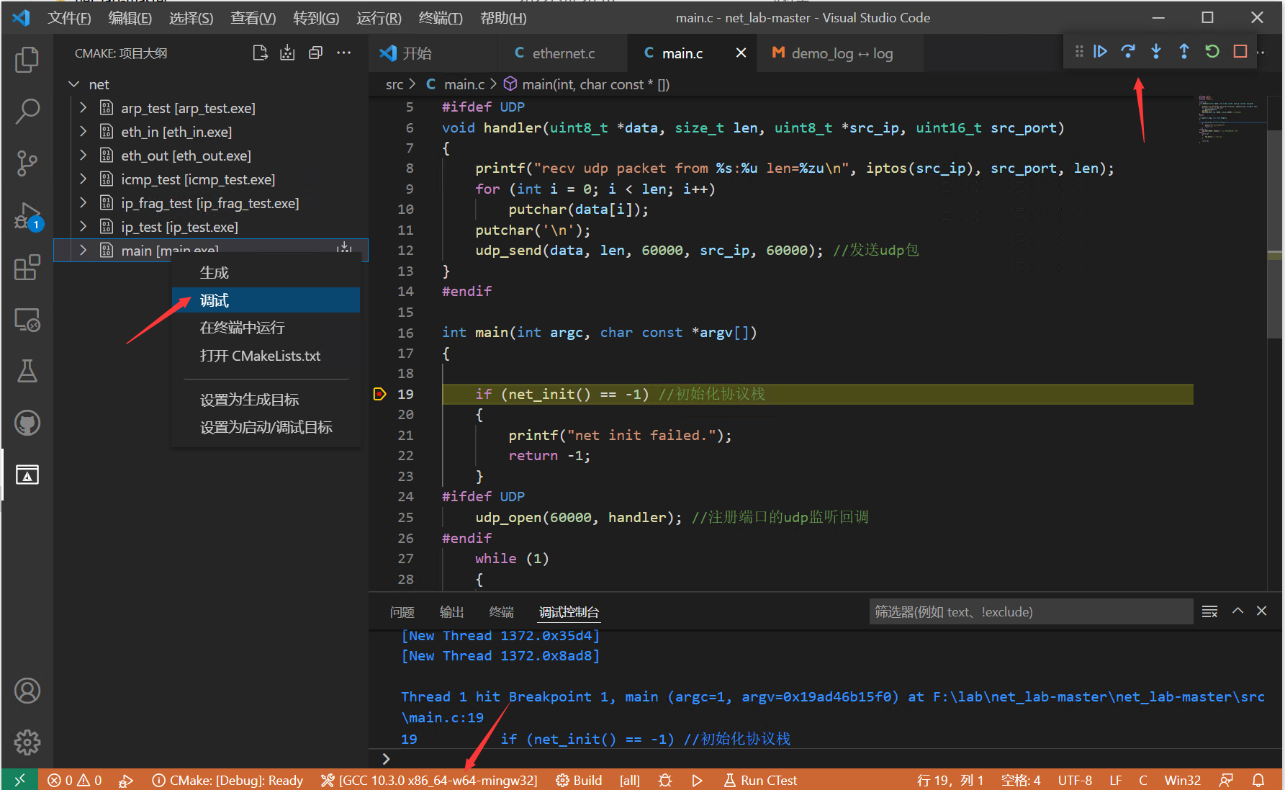1285x790 pixels.
Task: Click the Build button in status bar
Action: click(x=579, y=780)
